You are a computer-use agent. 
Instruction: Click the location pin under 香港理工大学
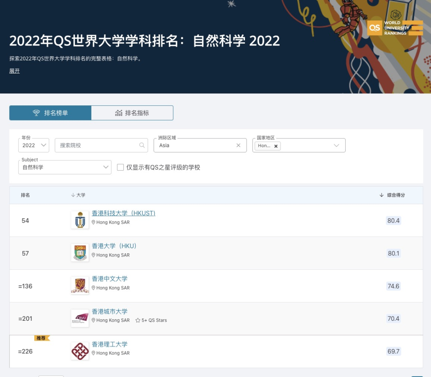[93, 353]
